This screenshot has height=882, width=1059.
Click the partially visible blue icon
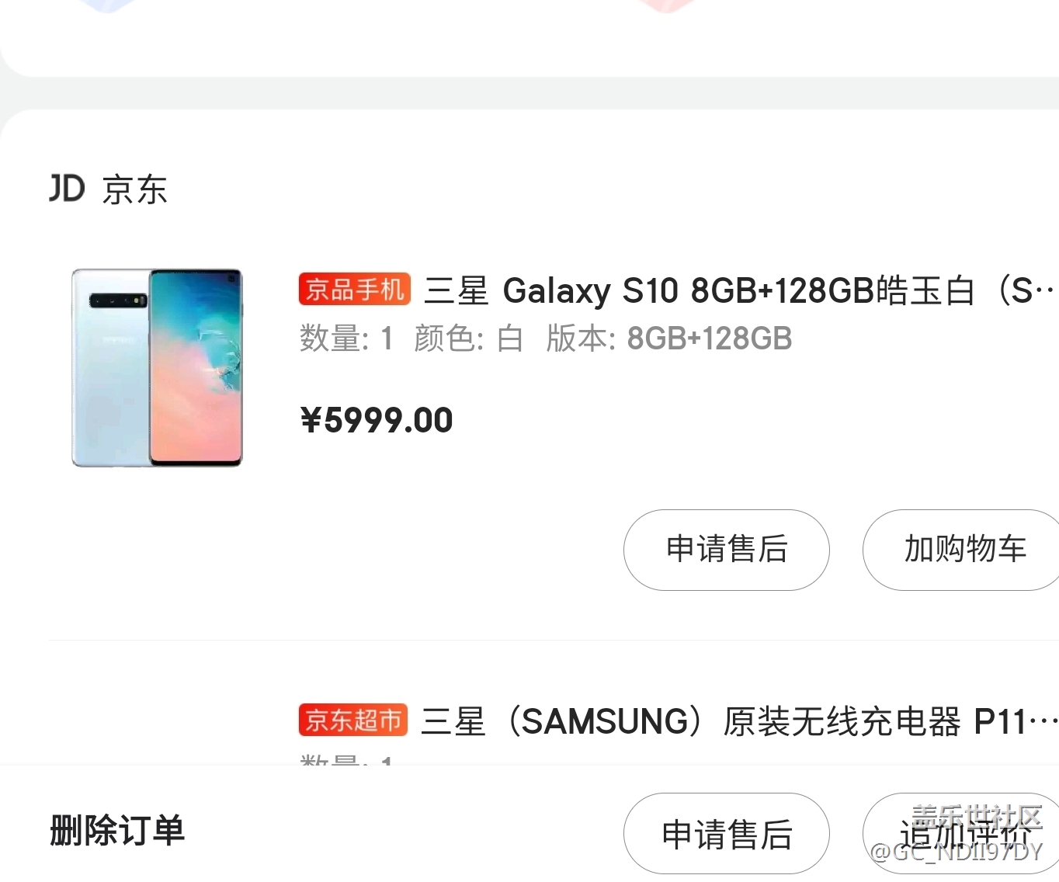pos(109,6)
